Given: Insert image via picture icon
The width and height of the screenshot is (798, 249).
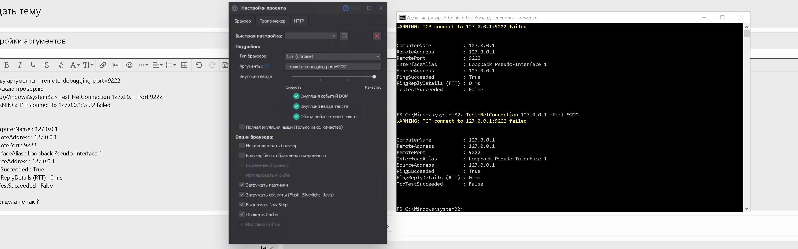Looking at the screenshot, I should pyautogui.click(x=116, y=65).
